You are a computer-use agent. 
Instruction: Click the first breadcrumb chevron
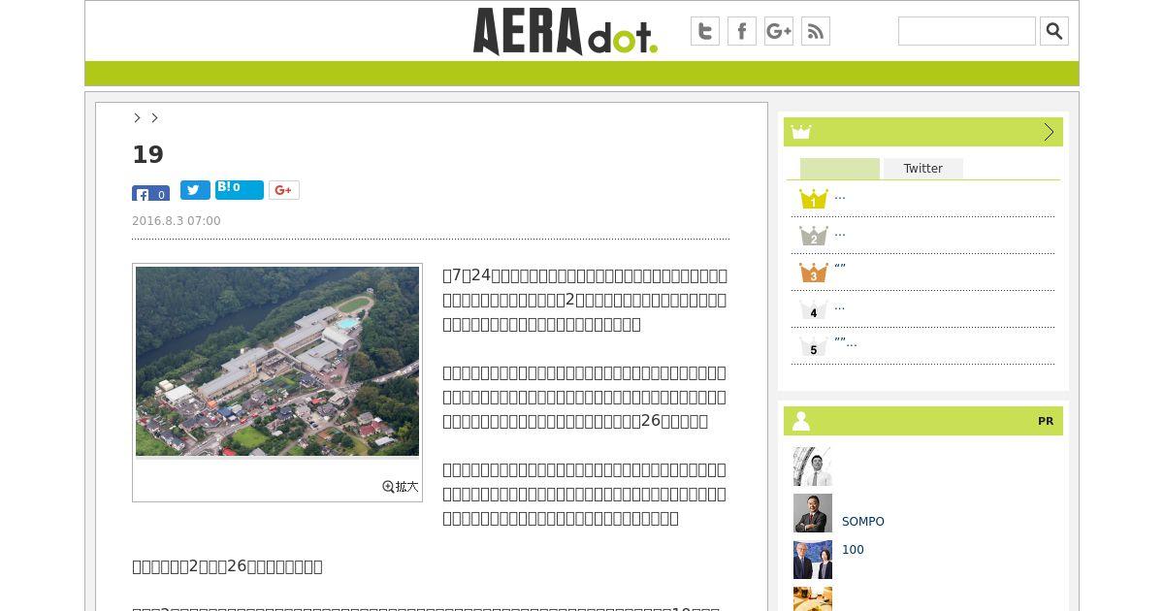[x=137, y=117]
